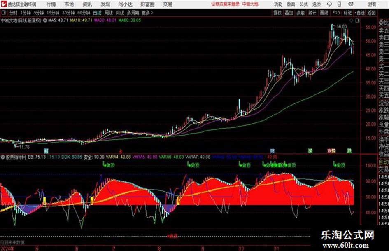The width and height of the screenshot is (389, 251).
Task: Click the MA60: 39.05 indicator label
Action: [x=130, y=20]
